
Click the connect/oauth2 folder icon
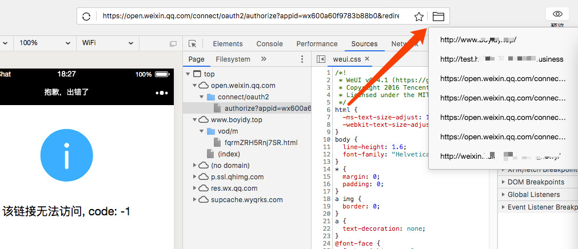tap(211, 97)
